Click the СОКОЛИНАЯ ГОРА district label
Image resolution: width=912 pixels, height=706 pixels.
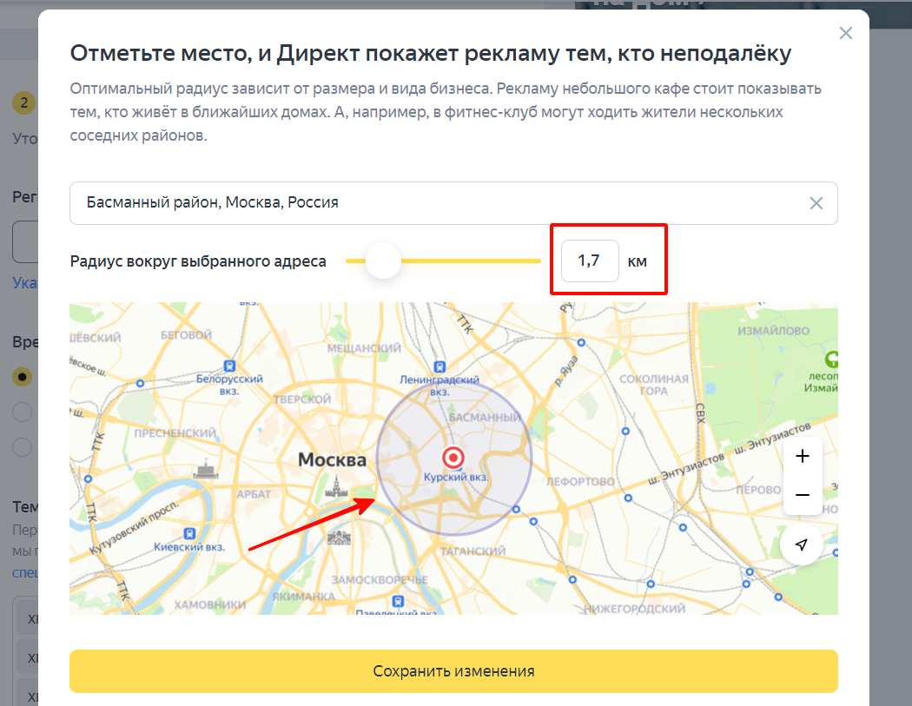[654, 385]
